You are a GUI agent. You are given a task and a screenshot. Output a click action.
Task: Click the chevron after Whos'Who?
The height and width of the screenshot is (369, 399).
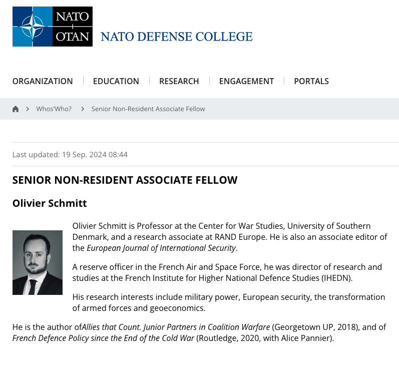[x=83, y=109]
